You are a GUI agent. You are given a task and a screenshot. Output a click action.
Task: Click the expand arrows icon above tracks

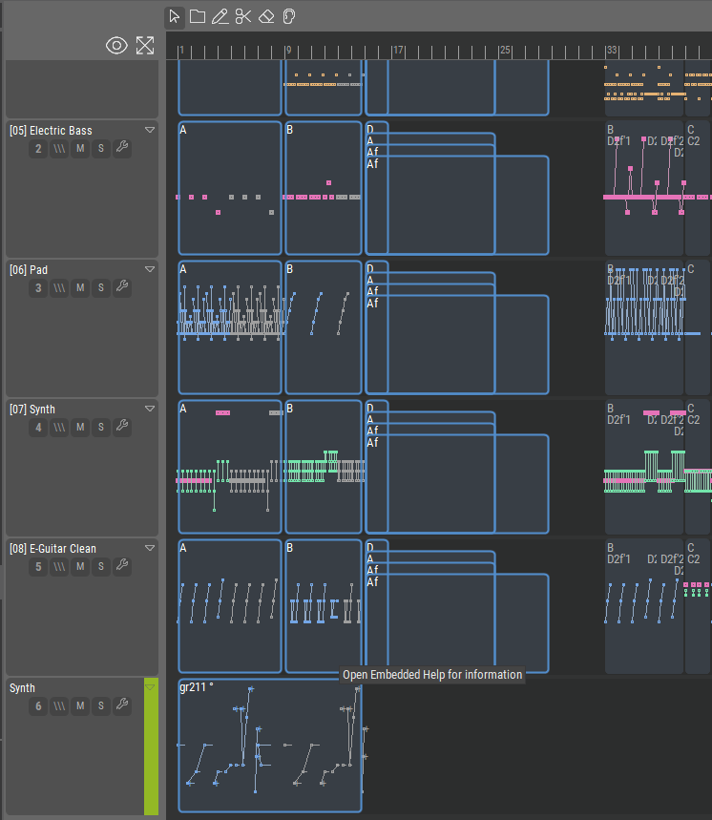145,45
